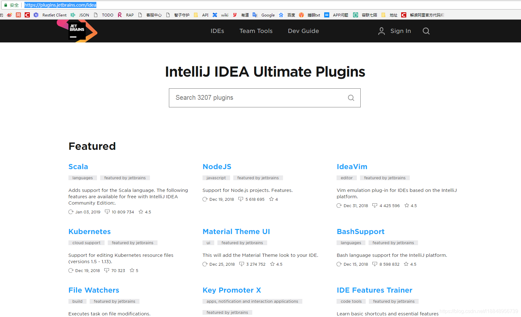The image size is (521, 317).
Task: Open the Key Promoter X plugin page
Action: (x=232, y=290)
